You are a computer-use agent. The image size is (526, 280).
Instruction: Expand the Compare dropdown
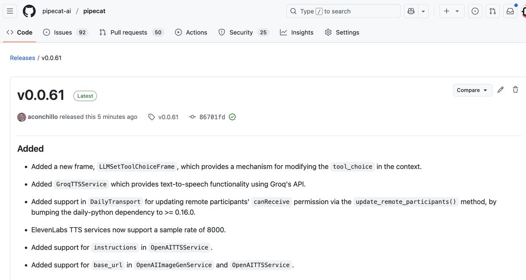click(x=473, y=90)
